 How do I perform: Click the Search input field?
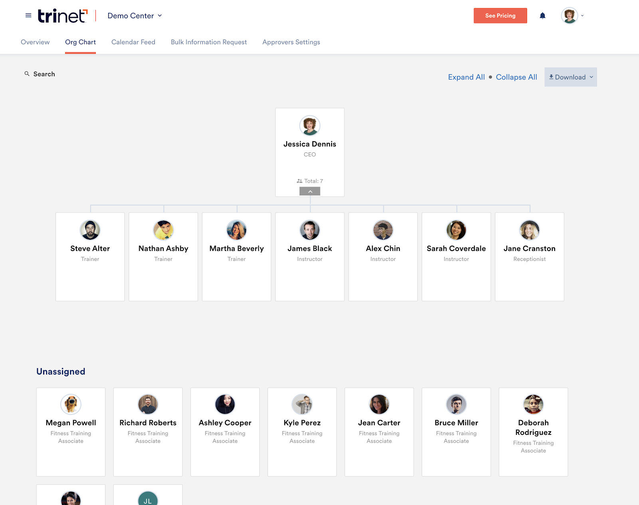tap(44, 74)
